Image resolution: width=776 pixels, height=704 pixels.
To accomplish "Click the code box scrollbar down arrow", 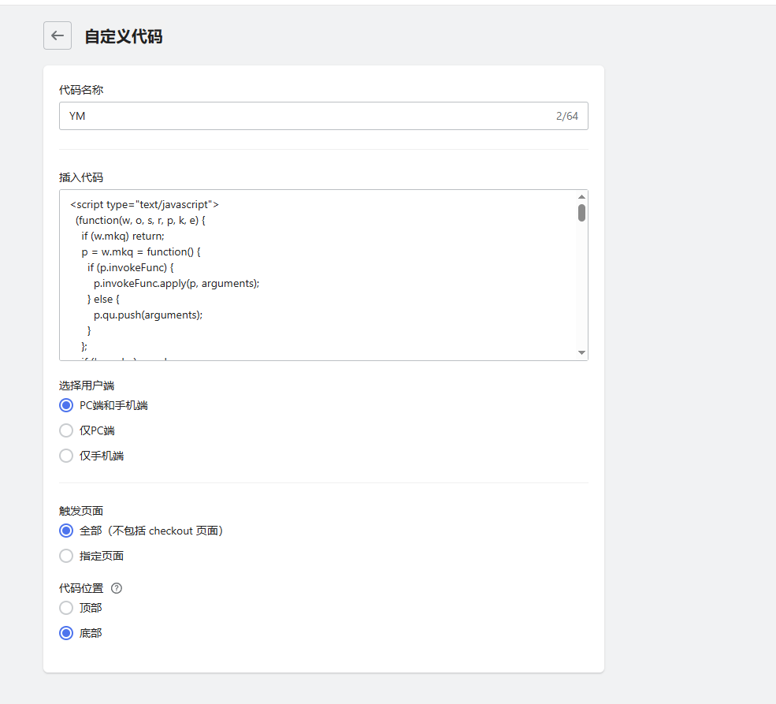I will pyautogui.click(x=581, y=352).
